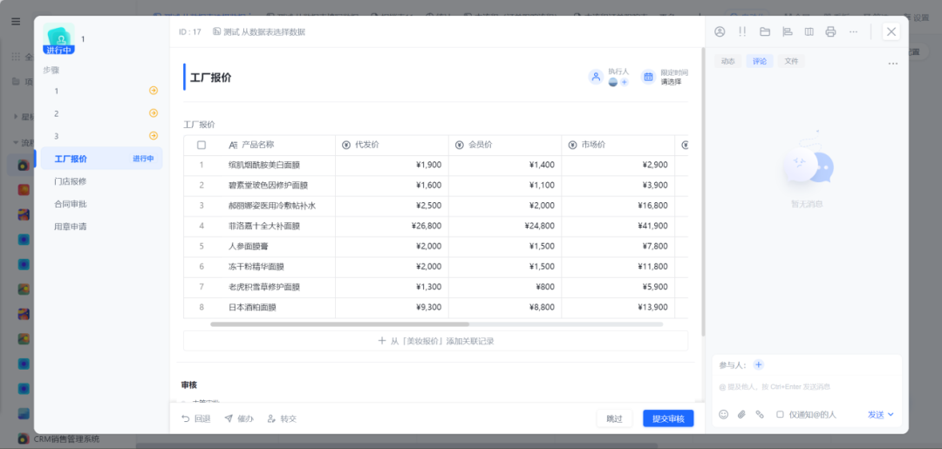Click the ¥41,900 市场价 cell
Viewport: 942px width, 449px height.
618,226
